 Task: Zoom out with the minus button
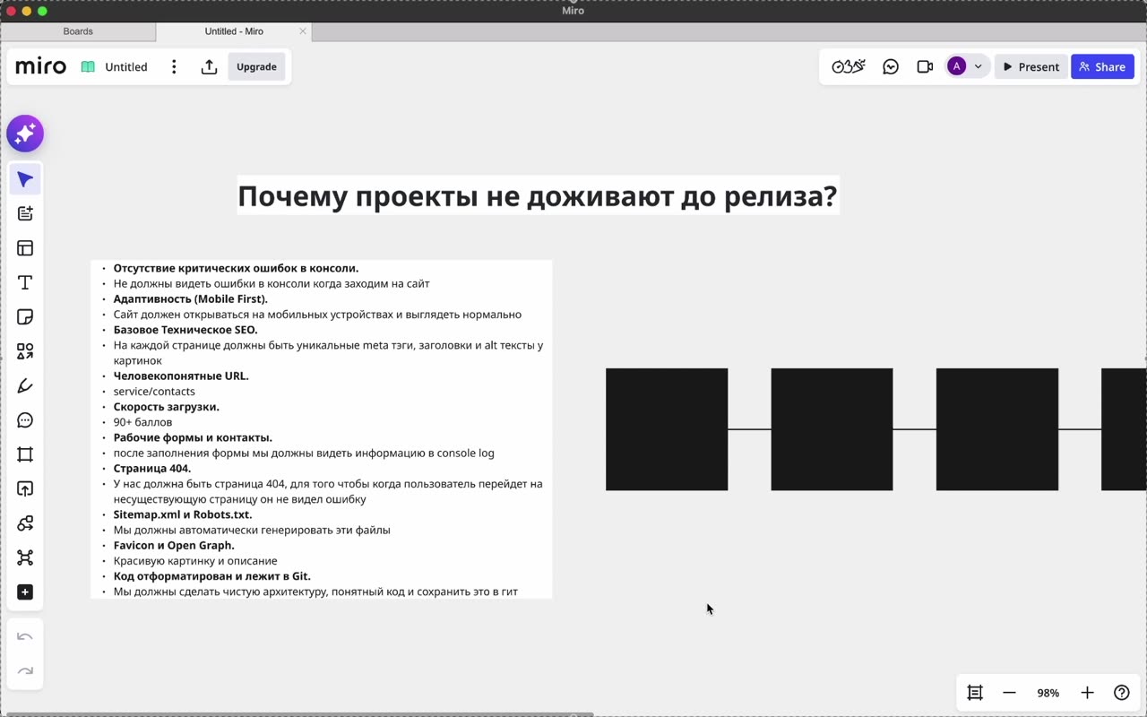(x=1009, y=693)
